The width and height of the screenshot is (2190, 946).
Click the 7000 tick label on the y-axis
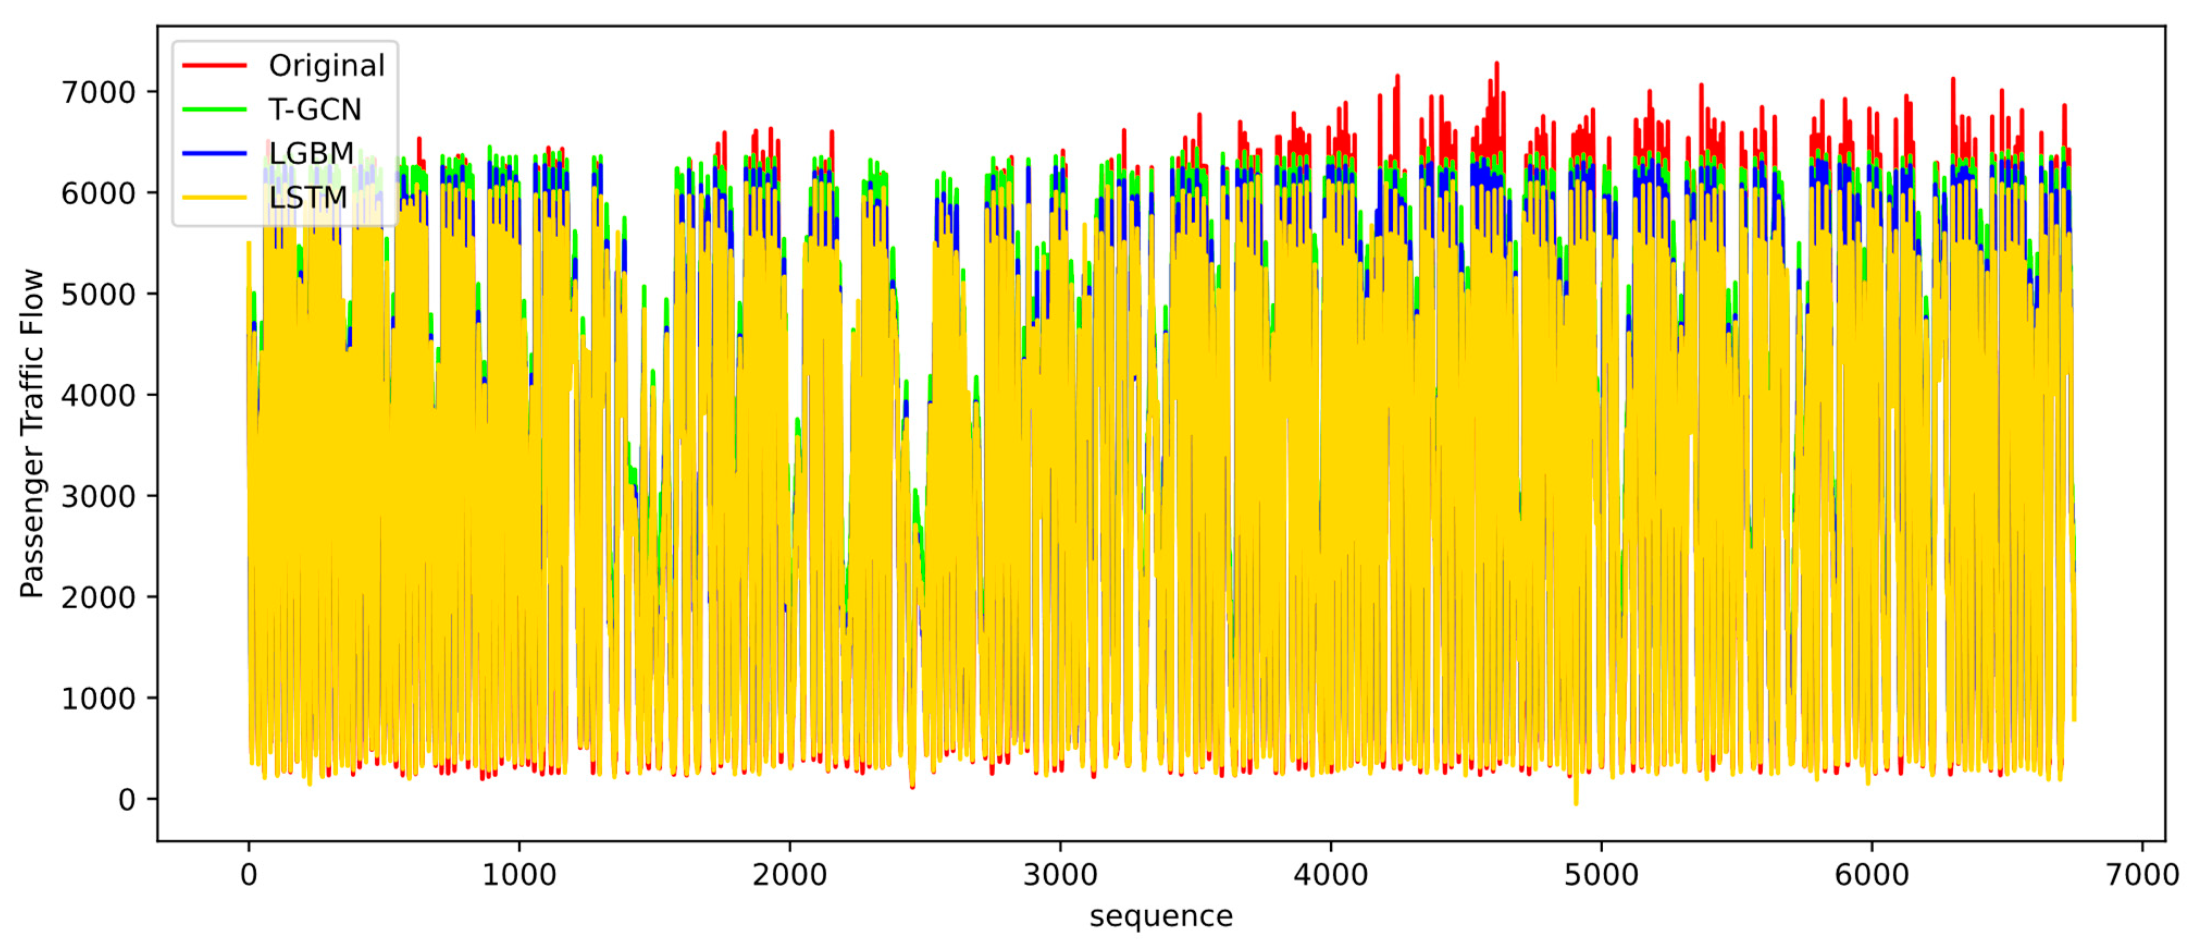click(x=98, y=92)
